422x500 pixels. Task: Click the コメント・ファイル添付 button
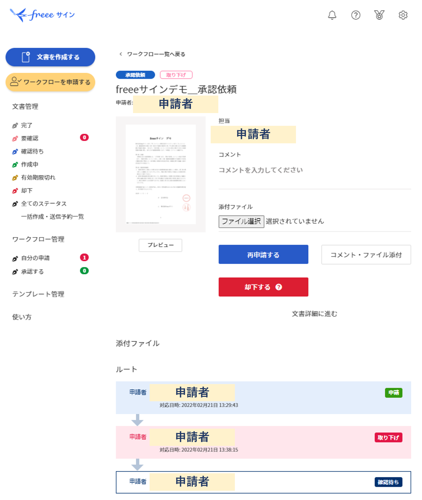(x=366, y=254)
